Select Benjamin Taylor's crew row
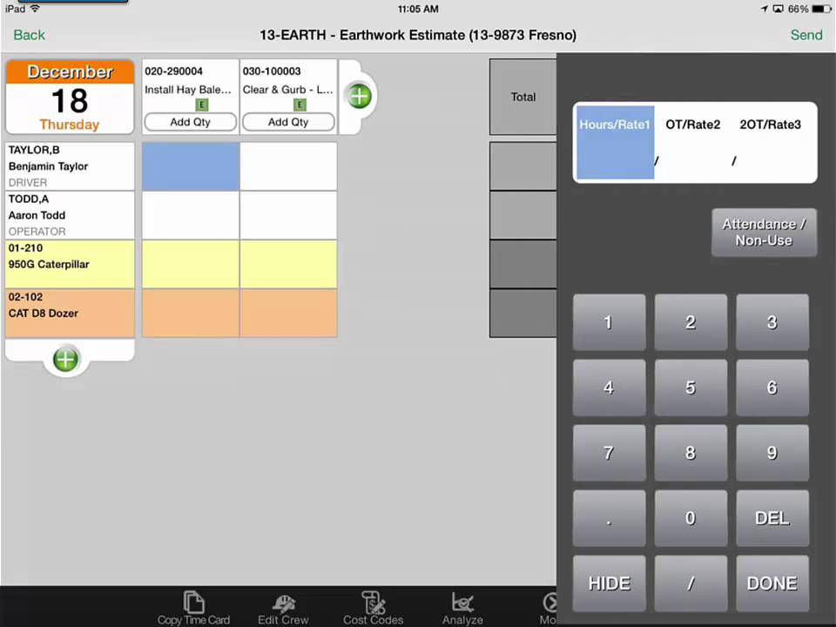This screenshot has width=836, height=627. 70,165
